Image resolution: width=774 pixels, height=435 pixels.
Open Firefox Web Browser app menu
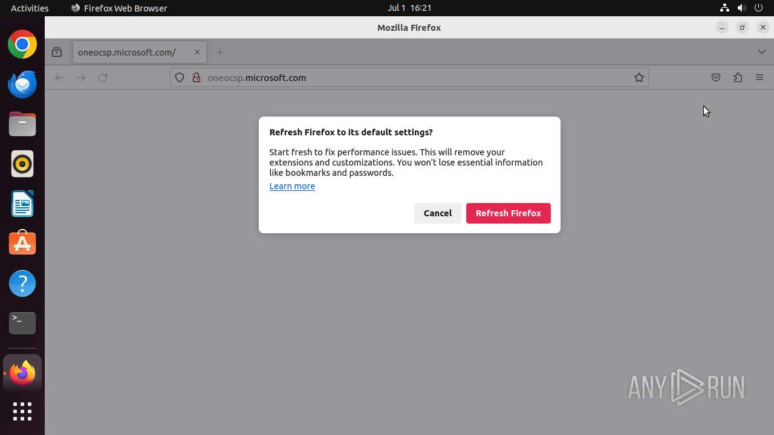(119, 8)
